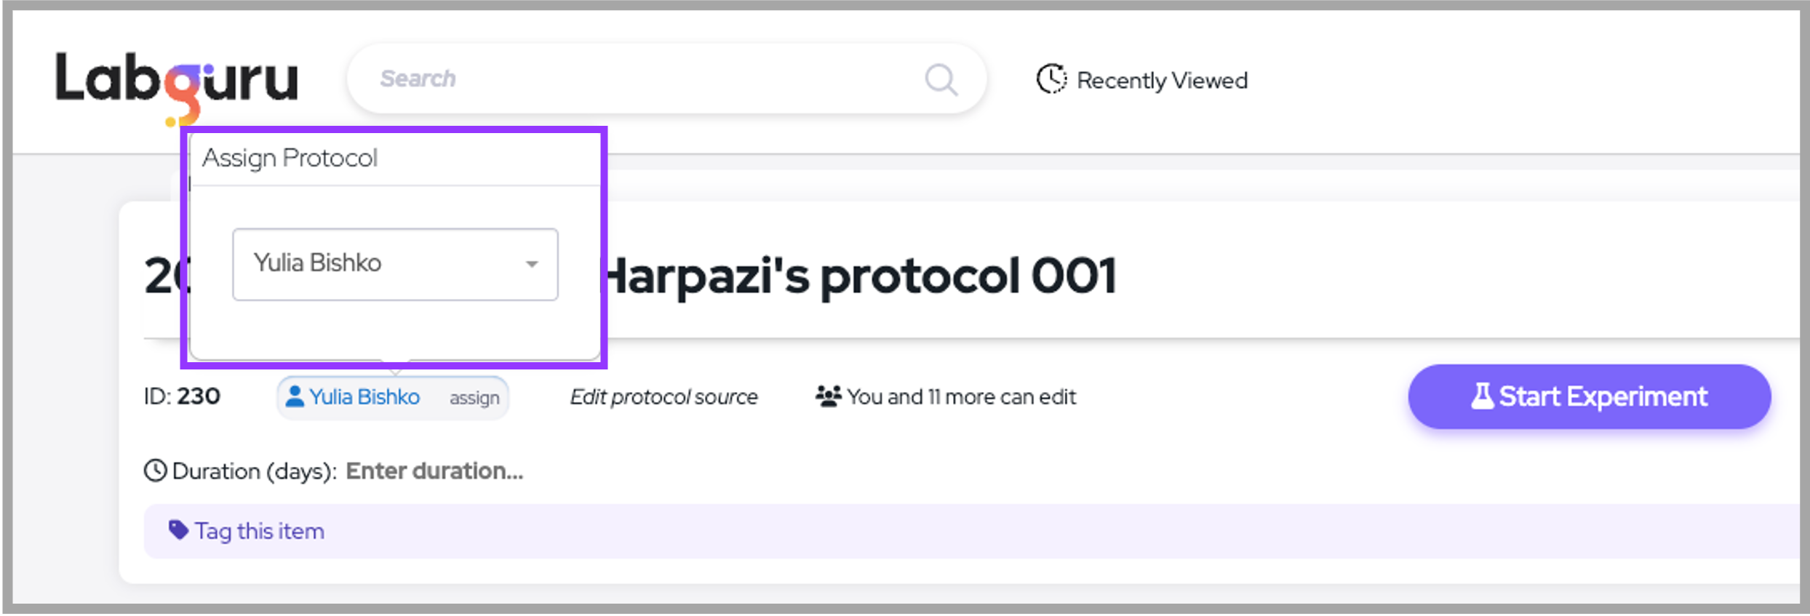This screenshot has height=616, width=1810.
Task: Open the Yulia Bishko assignee dropdown
Action: click(x=394, y=264)
